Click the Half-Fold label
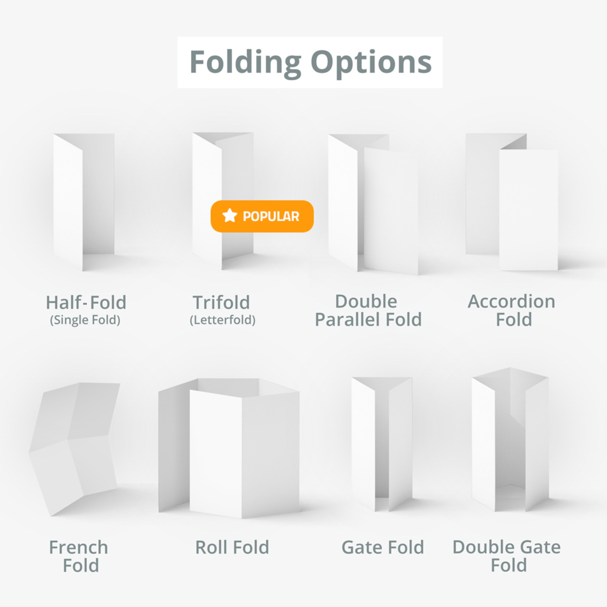Screen dimensions: 607x607 [86, 303]
